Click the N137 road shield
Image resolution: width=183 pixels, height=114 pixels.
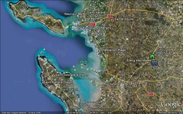pyautogui.click(x=110, y=16)
